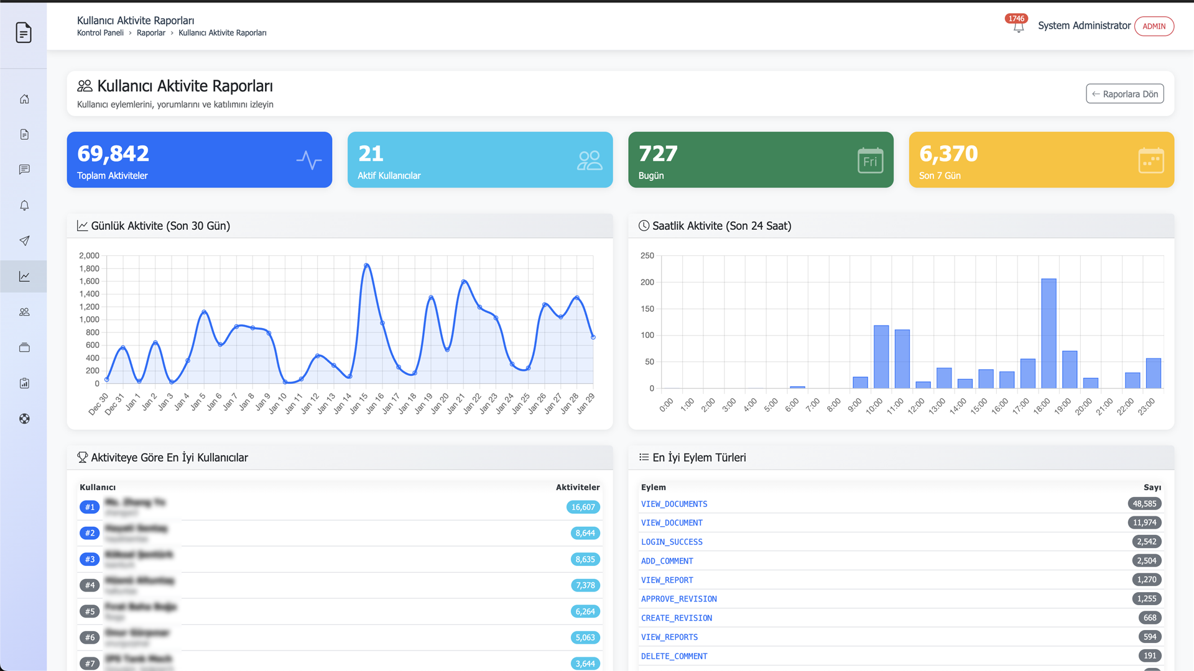
Task: Select the VIEW_DOCUMENTS action row
Action: click(x=674, y=504)
